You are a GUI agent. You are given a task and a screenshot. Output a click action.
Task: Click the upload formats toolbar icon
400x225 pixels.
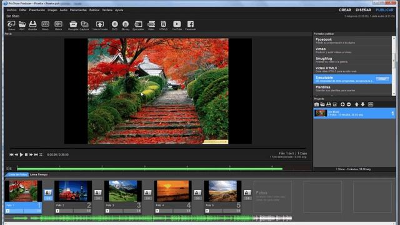(x=100, y=24)
